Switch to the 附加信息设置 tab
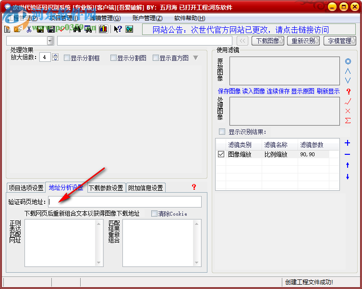This screenshot has width=362, height=289. (145, 188)
